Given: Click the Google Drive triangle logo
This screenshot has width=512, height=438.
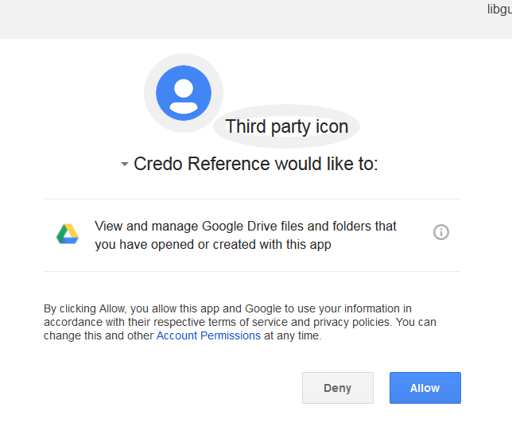Looking at the screenshot, I should (x=68, y=234).
